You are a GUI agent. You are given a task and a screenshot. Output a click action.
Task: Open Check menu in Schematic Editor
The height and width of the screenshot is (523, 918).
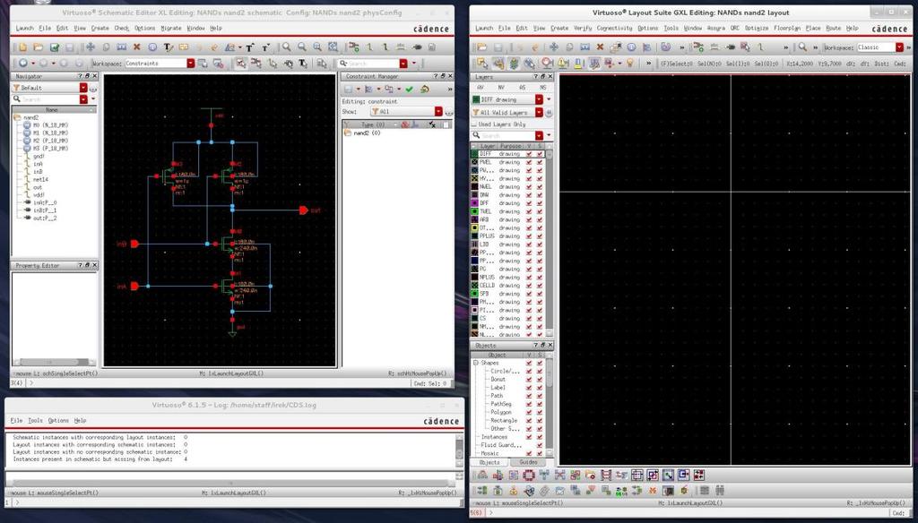click(122, 28)
